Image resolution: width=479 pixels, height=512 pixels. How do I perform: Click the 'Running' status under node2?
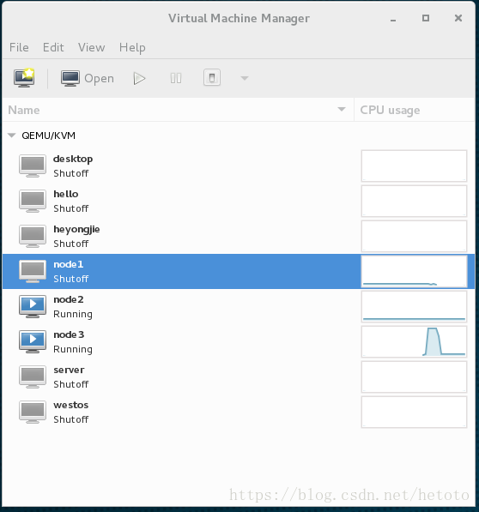(73, 314)
